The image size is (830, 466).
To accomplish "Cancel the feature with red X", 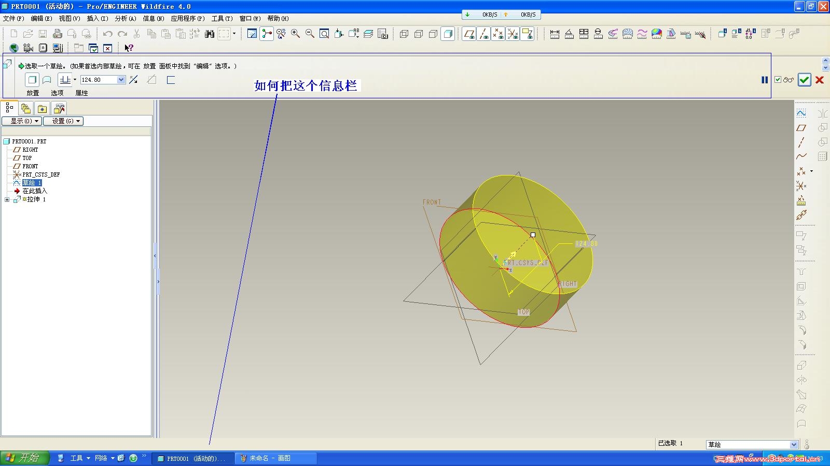I will pyautogui.click(x=820, y=80).
